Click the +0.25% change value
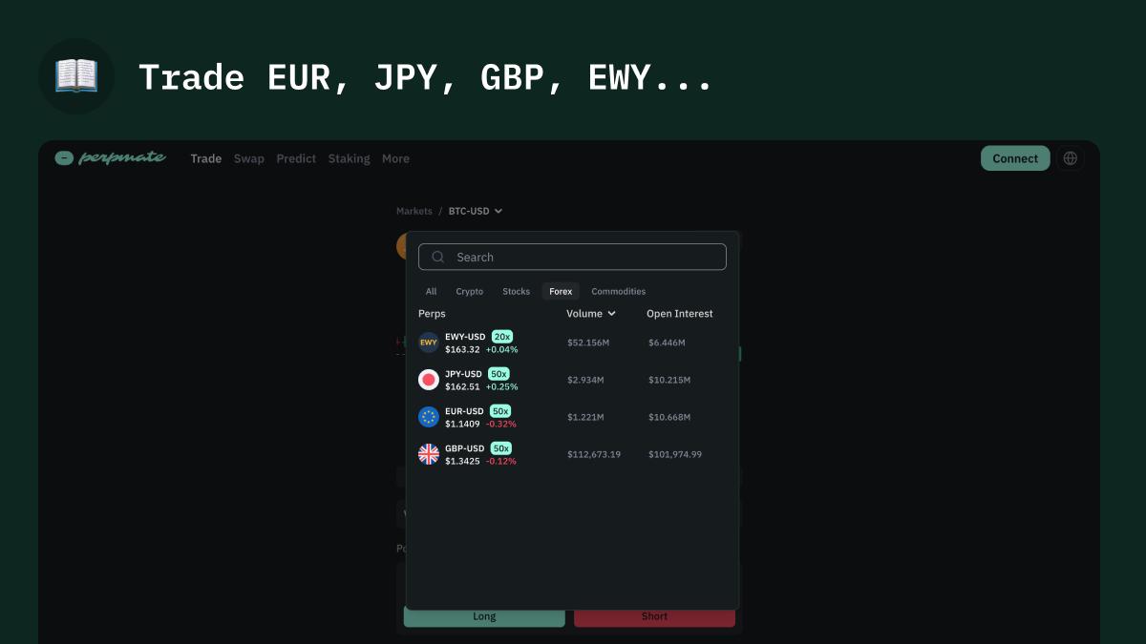The width and height of the screenshot is (1146, 644). [x=501, y=386]
